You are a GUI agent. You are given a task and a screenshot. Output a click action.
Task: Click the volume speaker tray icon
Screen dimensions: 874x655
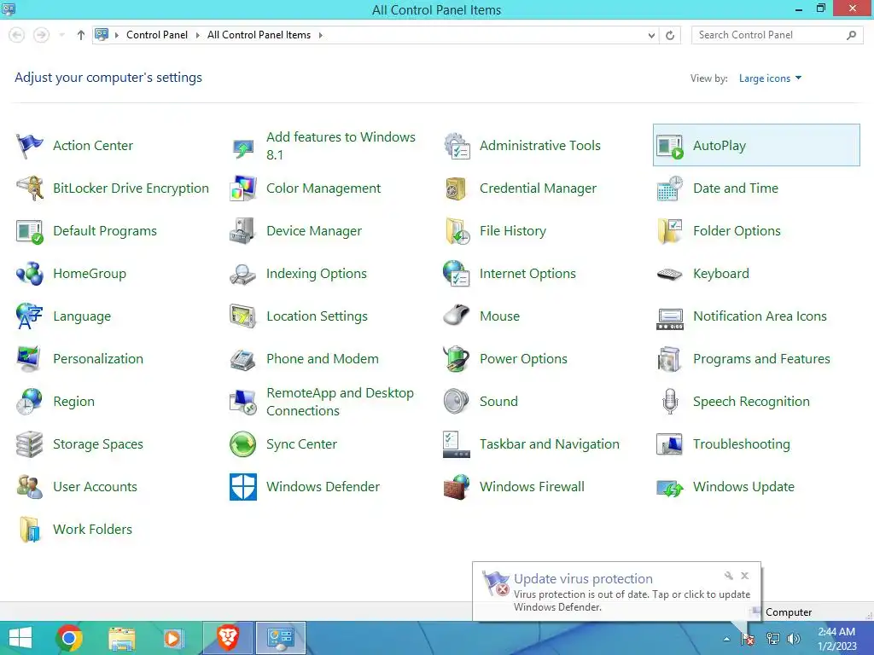794,639
